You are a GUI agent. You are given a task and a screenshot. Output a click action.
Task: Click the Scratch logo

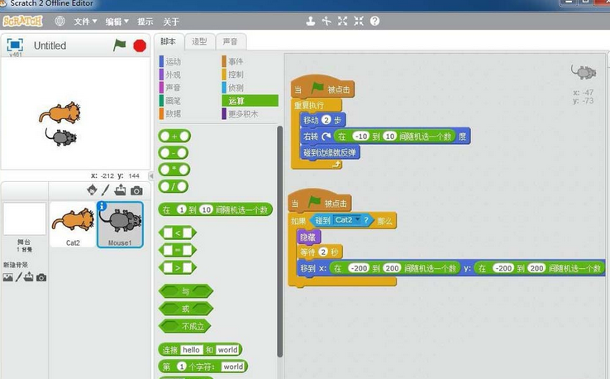tap(22, 21)
